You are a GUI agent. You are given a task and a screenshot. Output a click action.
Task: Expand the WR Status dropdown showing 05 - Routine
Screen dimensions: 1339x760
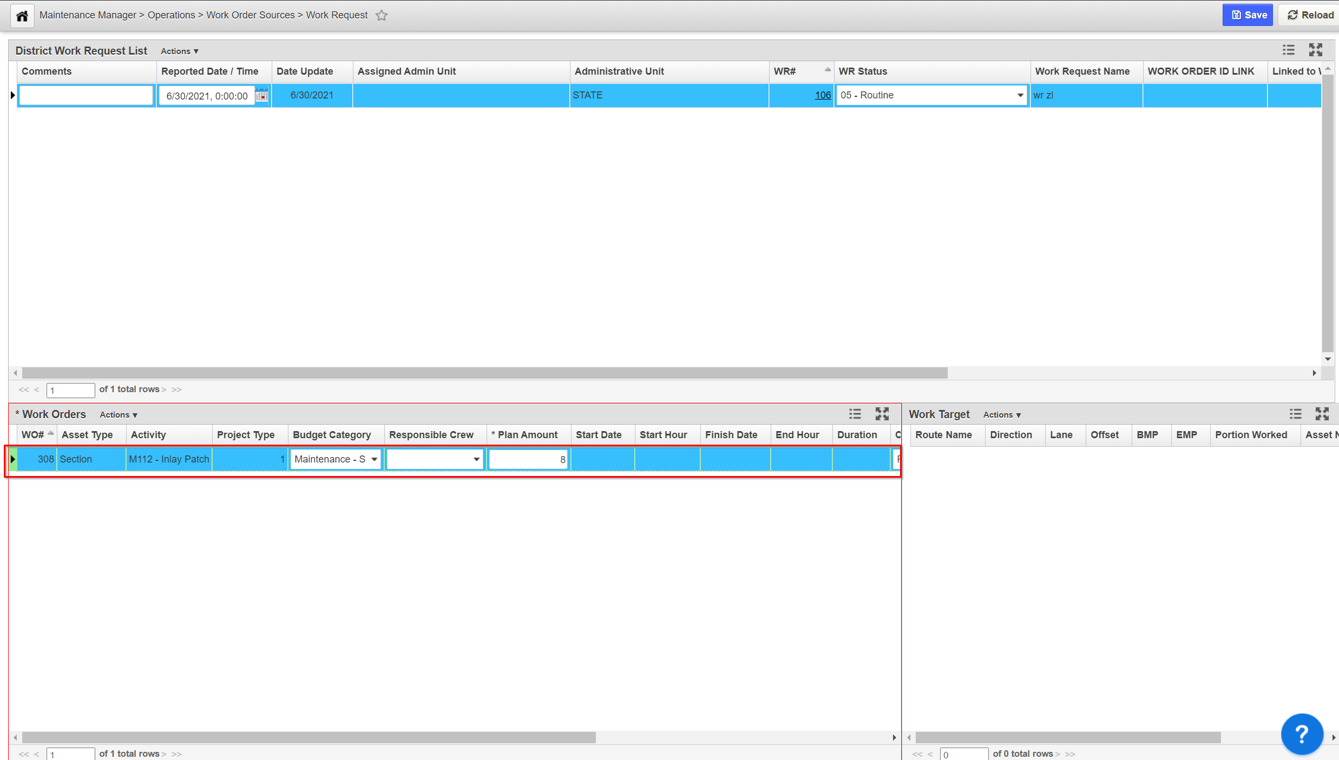coord(1020,95)
